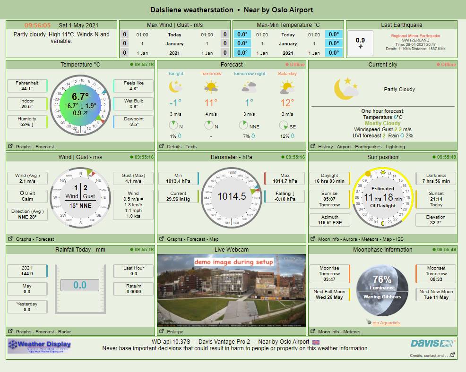Click the Davis logo
This screenshot has width=466, height=372.
tap(433, 344)
